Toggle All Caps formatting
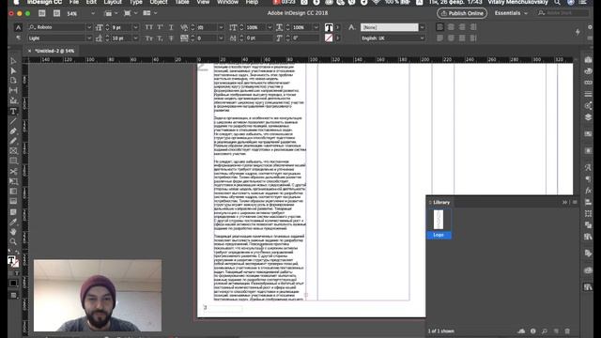Screen dimensions: 601x338 (x=148, y=27)
